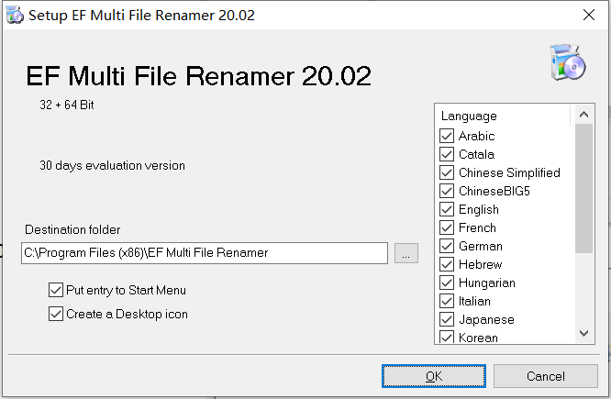Click the software box with disc icon
This screenshot has width=611, height=399.
point(567,62)
